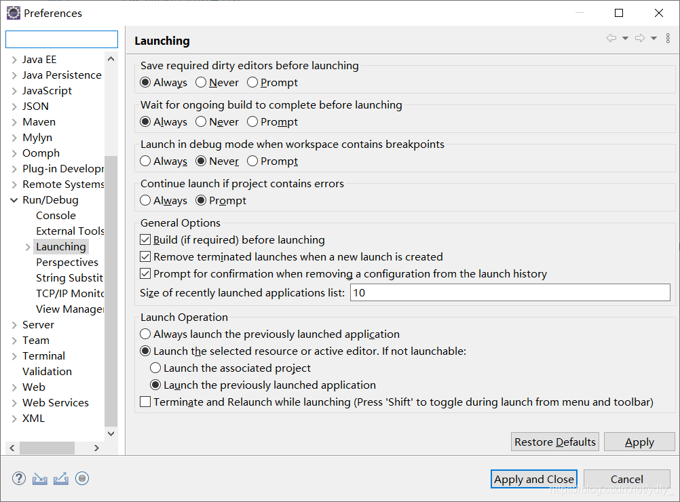The width and height of the screenshot is (680, 502).
Task: Select the Terminal tree item
Action: coord(44,356)
